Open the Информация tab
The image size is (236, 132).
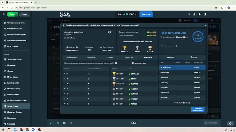coord(72,57)
